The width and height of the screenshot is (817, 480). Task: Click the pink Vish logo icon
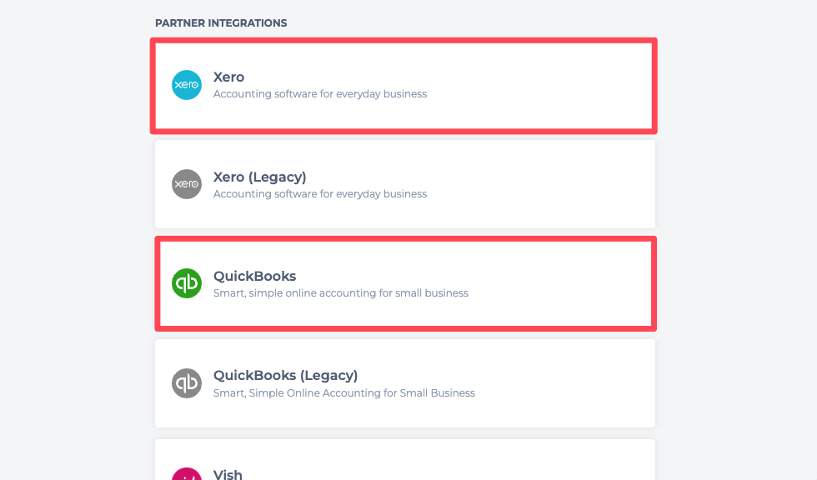point(187,474)
